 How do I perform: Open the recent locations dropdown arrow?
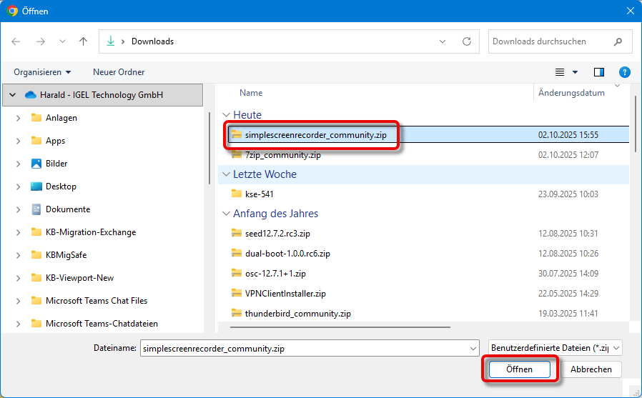click(61, 41)
